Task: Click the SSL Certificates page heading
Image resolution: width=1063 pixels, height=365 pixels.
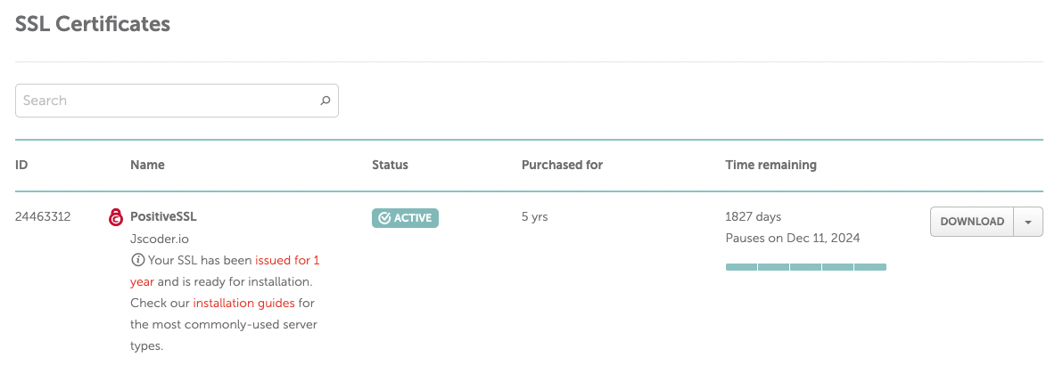Action: [93, 24]
